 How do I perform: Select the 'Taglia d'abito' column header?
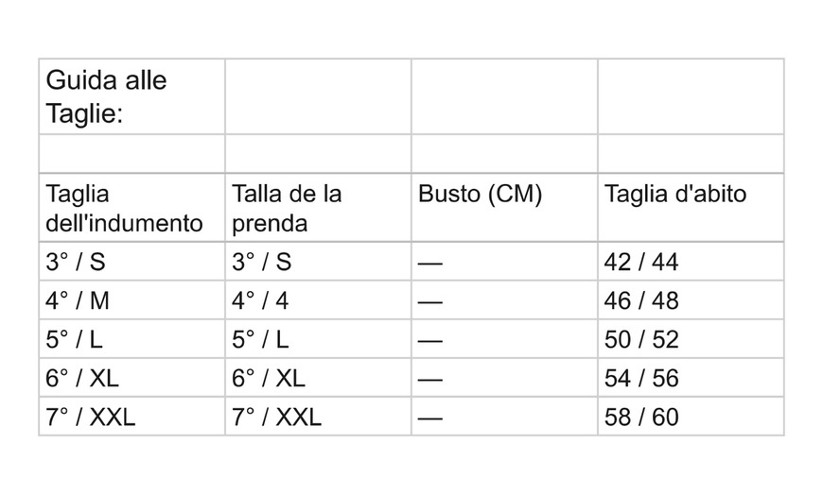[x=691, y=208]
